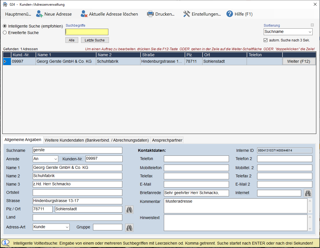The width and height of the screenshot is (320, 248).
Task: Click the Telefon input field
Action: click(x=196, y=159)
